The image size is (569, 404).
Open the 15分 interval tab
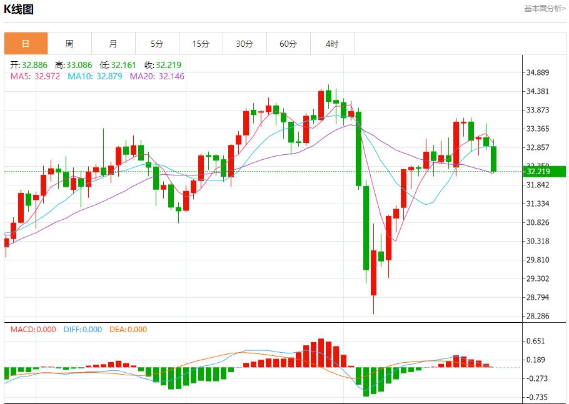(x=201, y=44)
